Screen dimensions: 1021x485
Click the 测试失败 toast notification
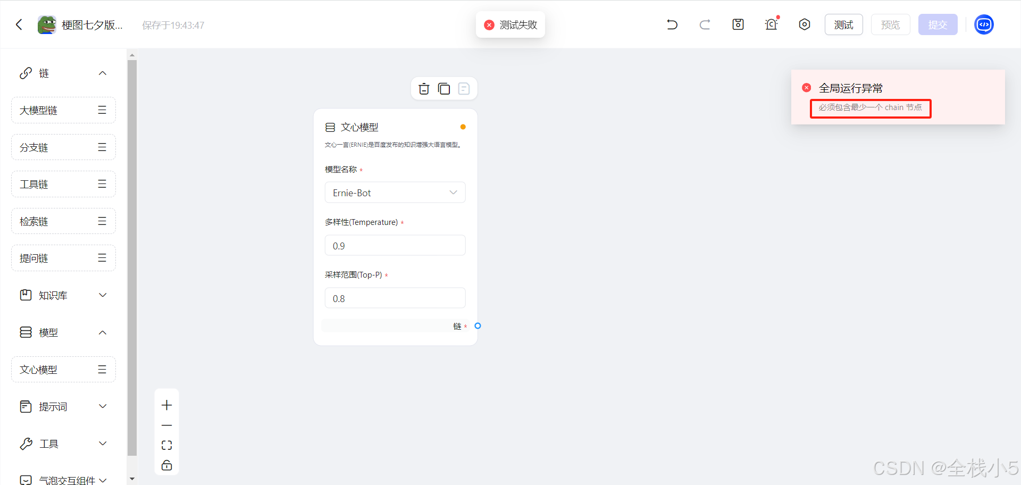click(x=510, y=25)
